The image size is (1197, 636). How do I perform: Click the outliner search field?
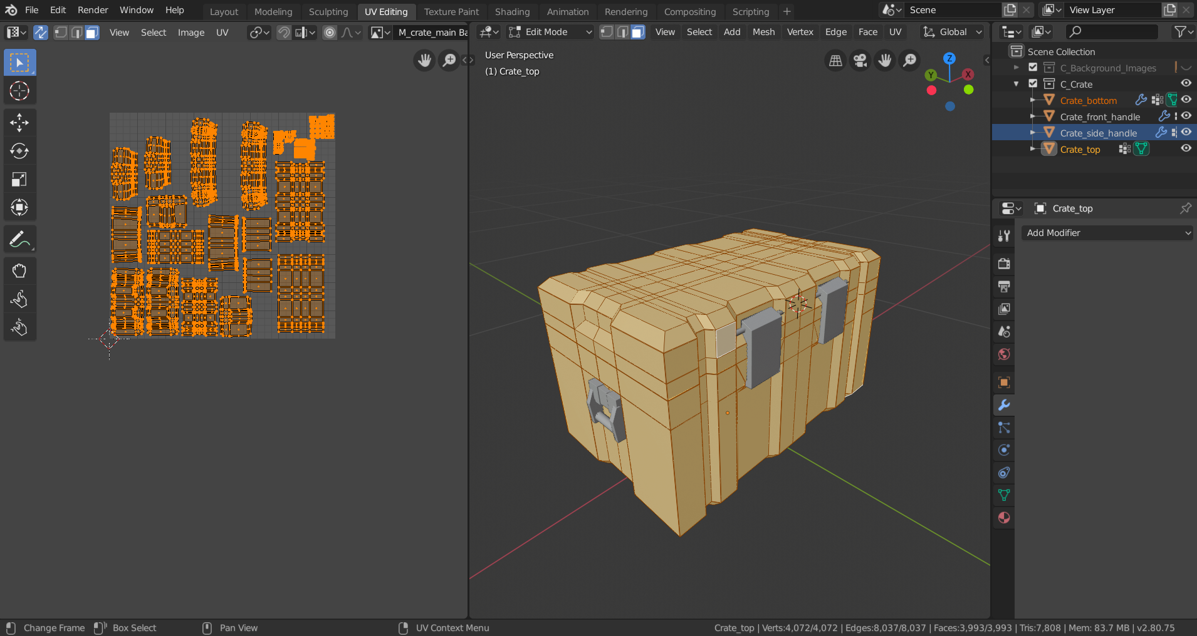1112,32
